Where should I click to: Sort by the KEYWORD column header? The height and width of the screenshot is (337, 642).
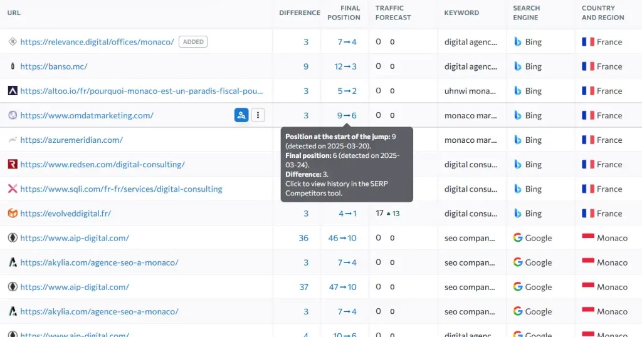pyautogui.click(x=461, y=13)
